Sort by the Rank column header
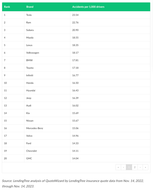Image resolution: width=153 pixels, height=190 pixels. [7, 7]
